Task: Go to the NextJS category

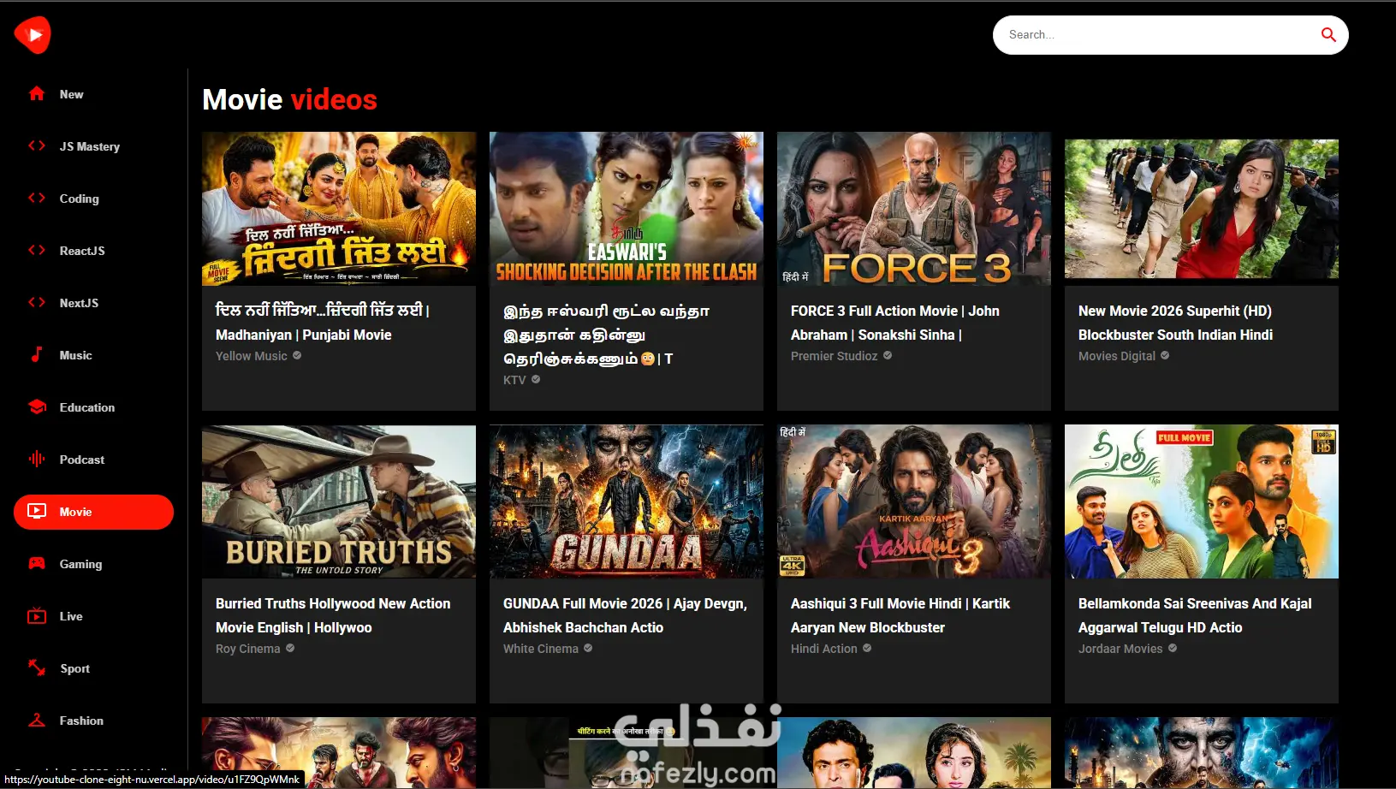Action: pyautogui.click(x=93, y=303)
